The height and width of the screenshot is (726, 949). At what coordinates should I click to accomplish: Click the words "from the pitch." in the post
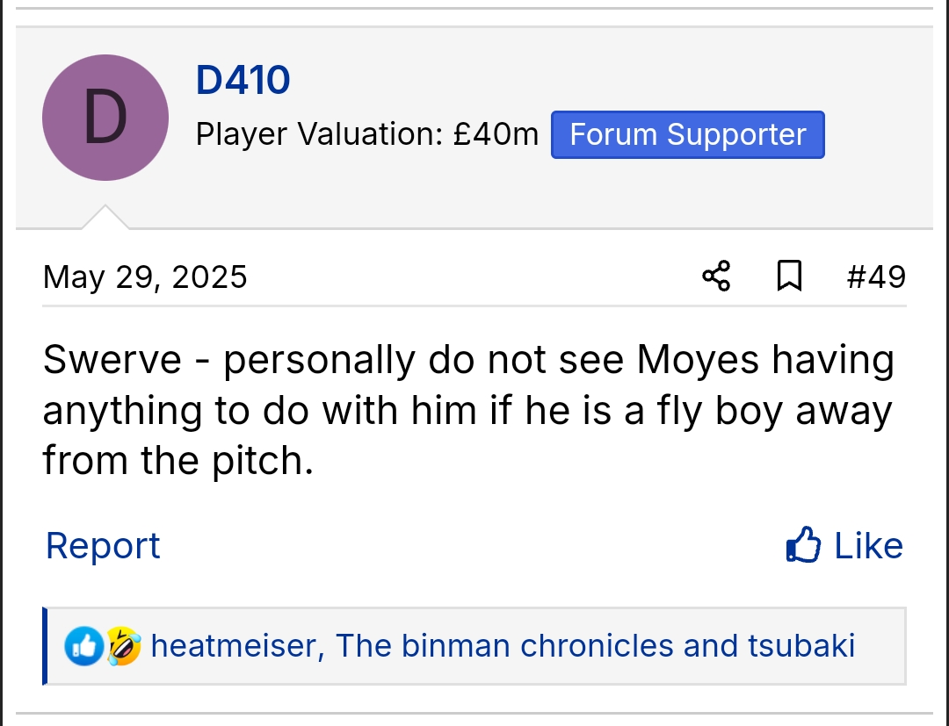177,460
